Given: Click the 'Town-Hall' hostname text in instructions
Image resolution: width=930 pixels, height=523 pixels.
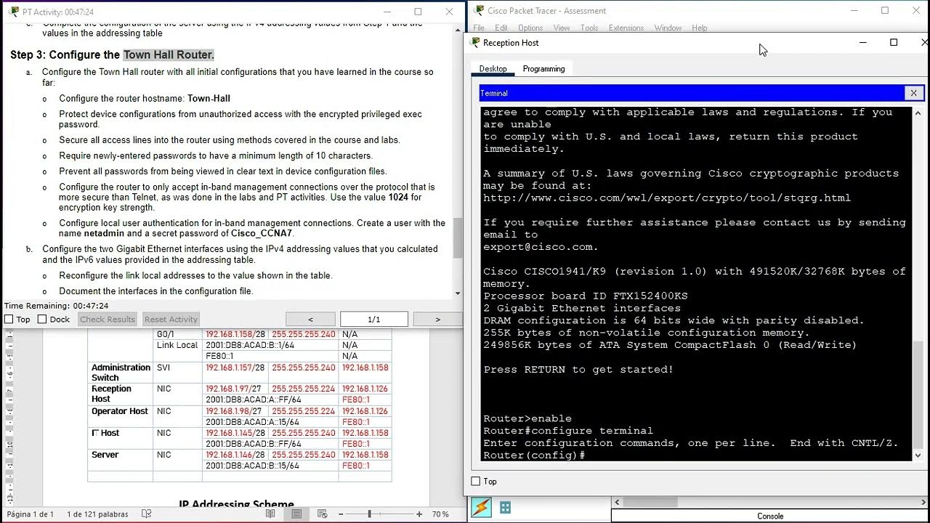Looking at the screenshot, I should [209, 98].
